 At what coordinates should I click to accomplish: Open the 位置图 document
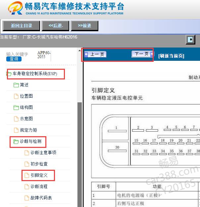click(x=26, y=96)
